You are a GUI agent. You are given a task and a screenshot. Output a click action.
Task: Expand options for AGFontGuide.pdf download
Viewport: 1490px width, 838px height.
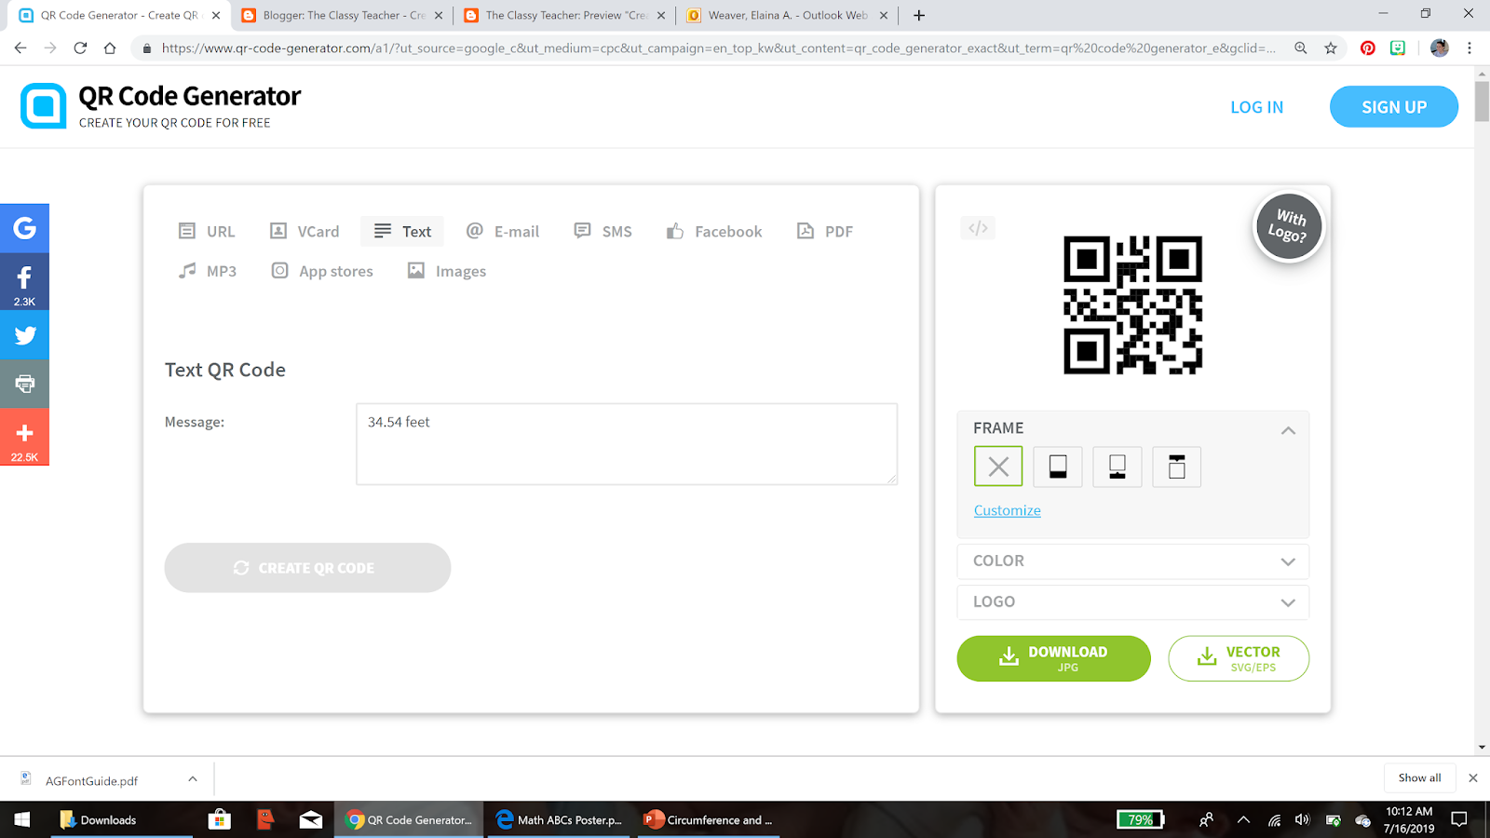(x=193, y=779)
